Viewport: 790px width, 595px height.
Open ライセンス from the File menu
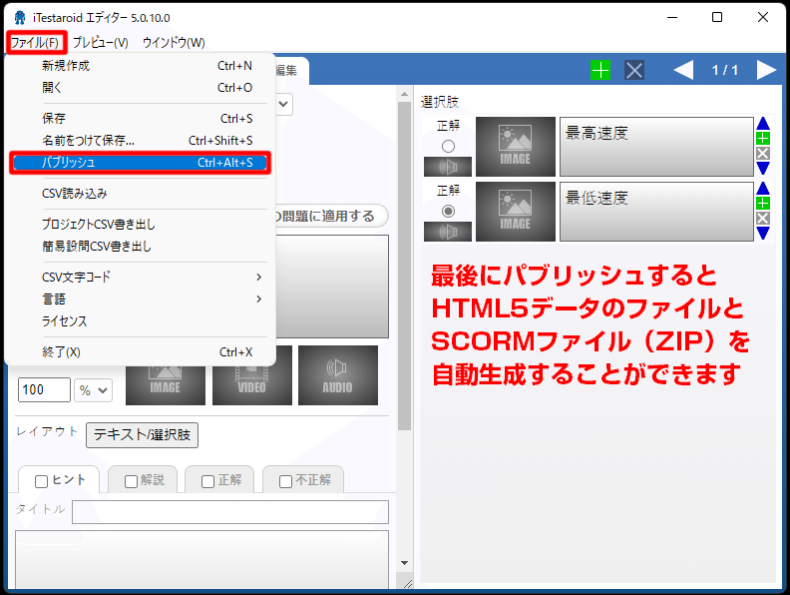(x=147, y=321)
